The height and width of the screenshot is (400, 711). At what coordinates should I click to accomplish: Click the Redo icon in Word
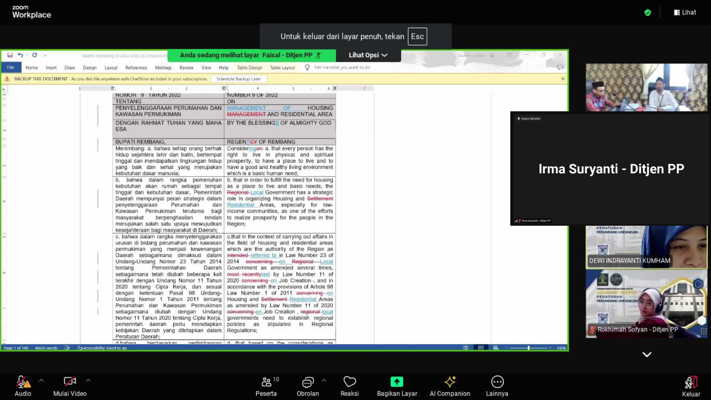click(34, 55)
